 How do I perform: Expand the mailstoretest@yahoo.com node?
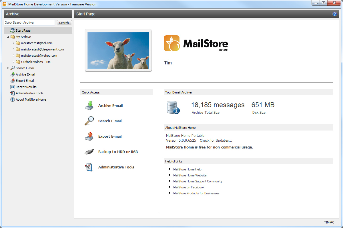point(13,56)
